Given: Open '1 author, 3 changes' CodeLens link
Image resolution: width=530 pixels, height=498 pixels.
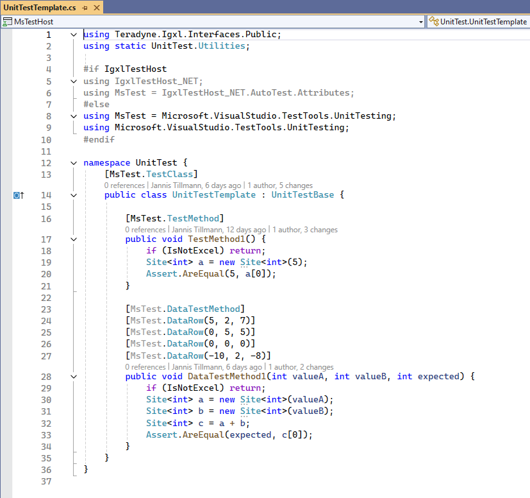Looking at the screenshot, I should click(305, 230).
